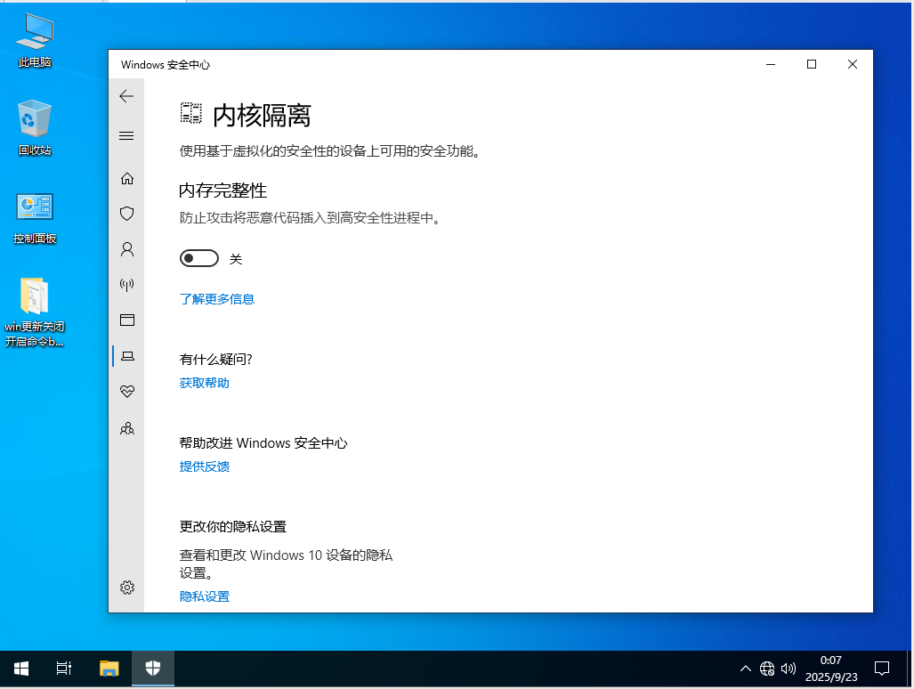Open the Windows Start menu
914x689 pixels.
[x=21, y=669]
